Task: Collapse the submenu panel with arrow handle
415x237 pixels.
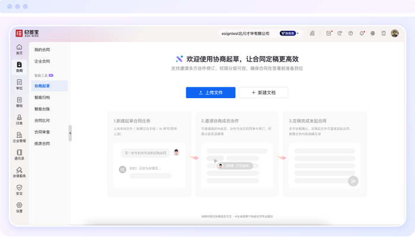Action: point(70,133)
